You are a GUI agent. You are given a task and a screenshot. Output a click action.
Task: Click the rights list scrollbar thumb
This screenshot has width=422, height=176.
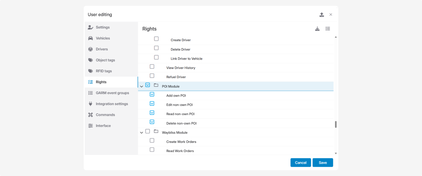pos(335,124)
